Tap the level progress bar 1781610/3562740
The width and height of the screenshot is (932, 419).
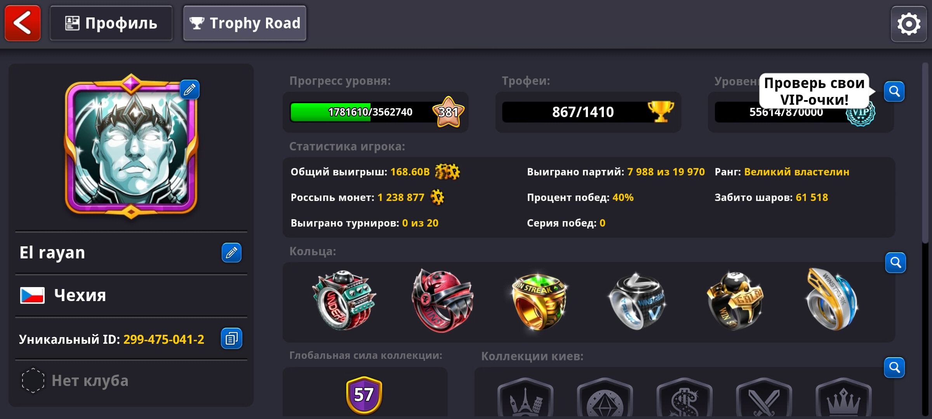coord(375,112)
